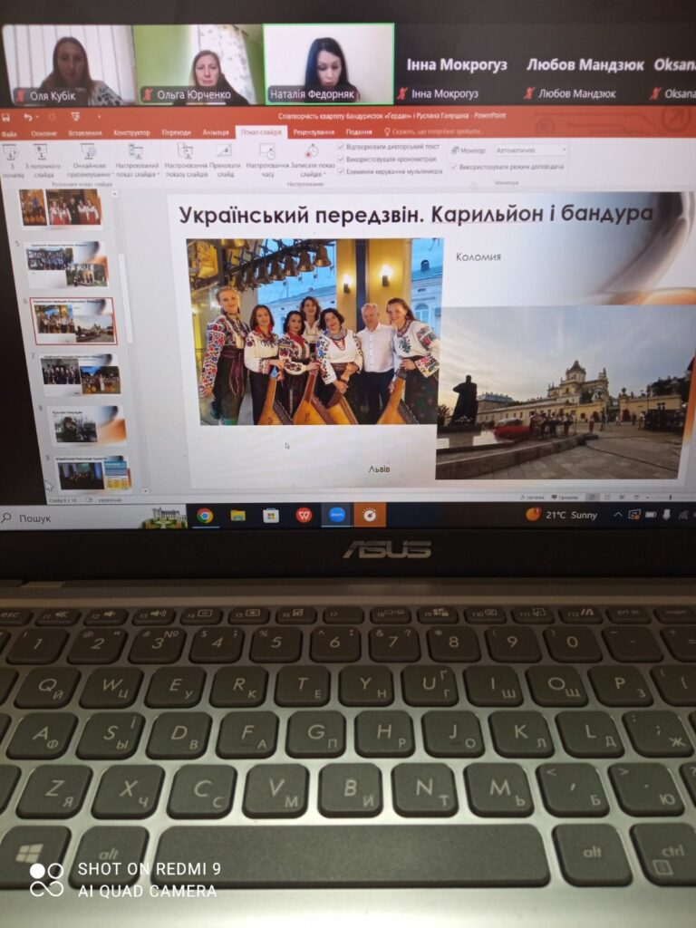This screenshot has width=696, height=928.
Task: Select Ruslan Ganushchak slide thumbnail
Action: pyautogui.click(x=86, y=426)
